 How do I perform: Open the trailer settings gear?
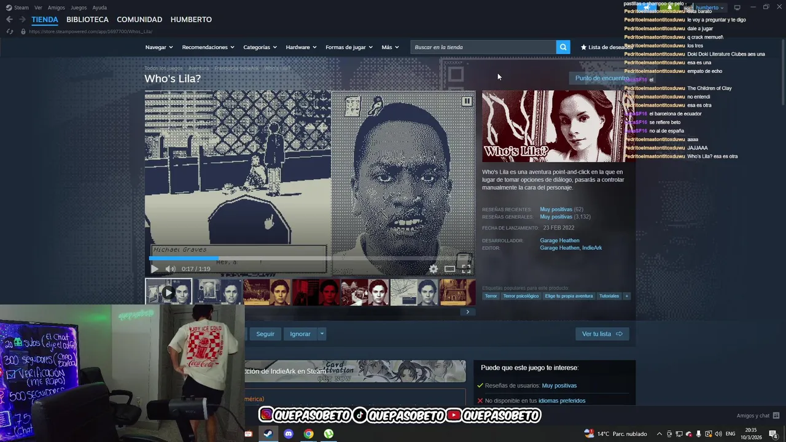click(434, 269)
